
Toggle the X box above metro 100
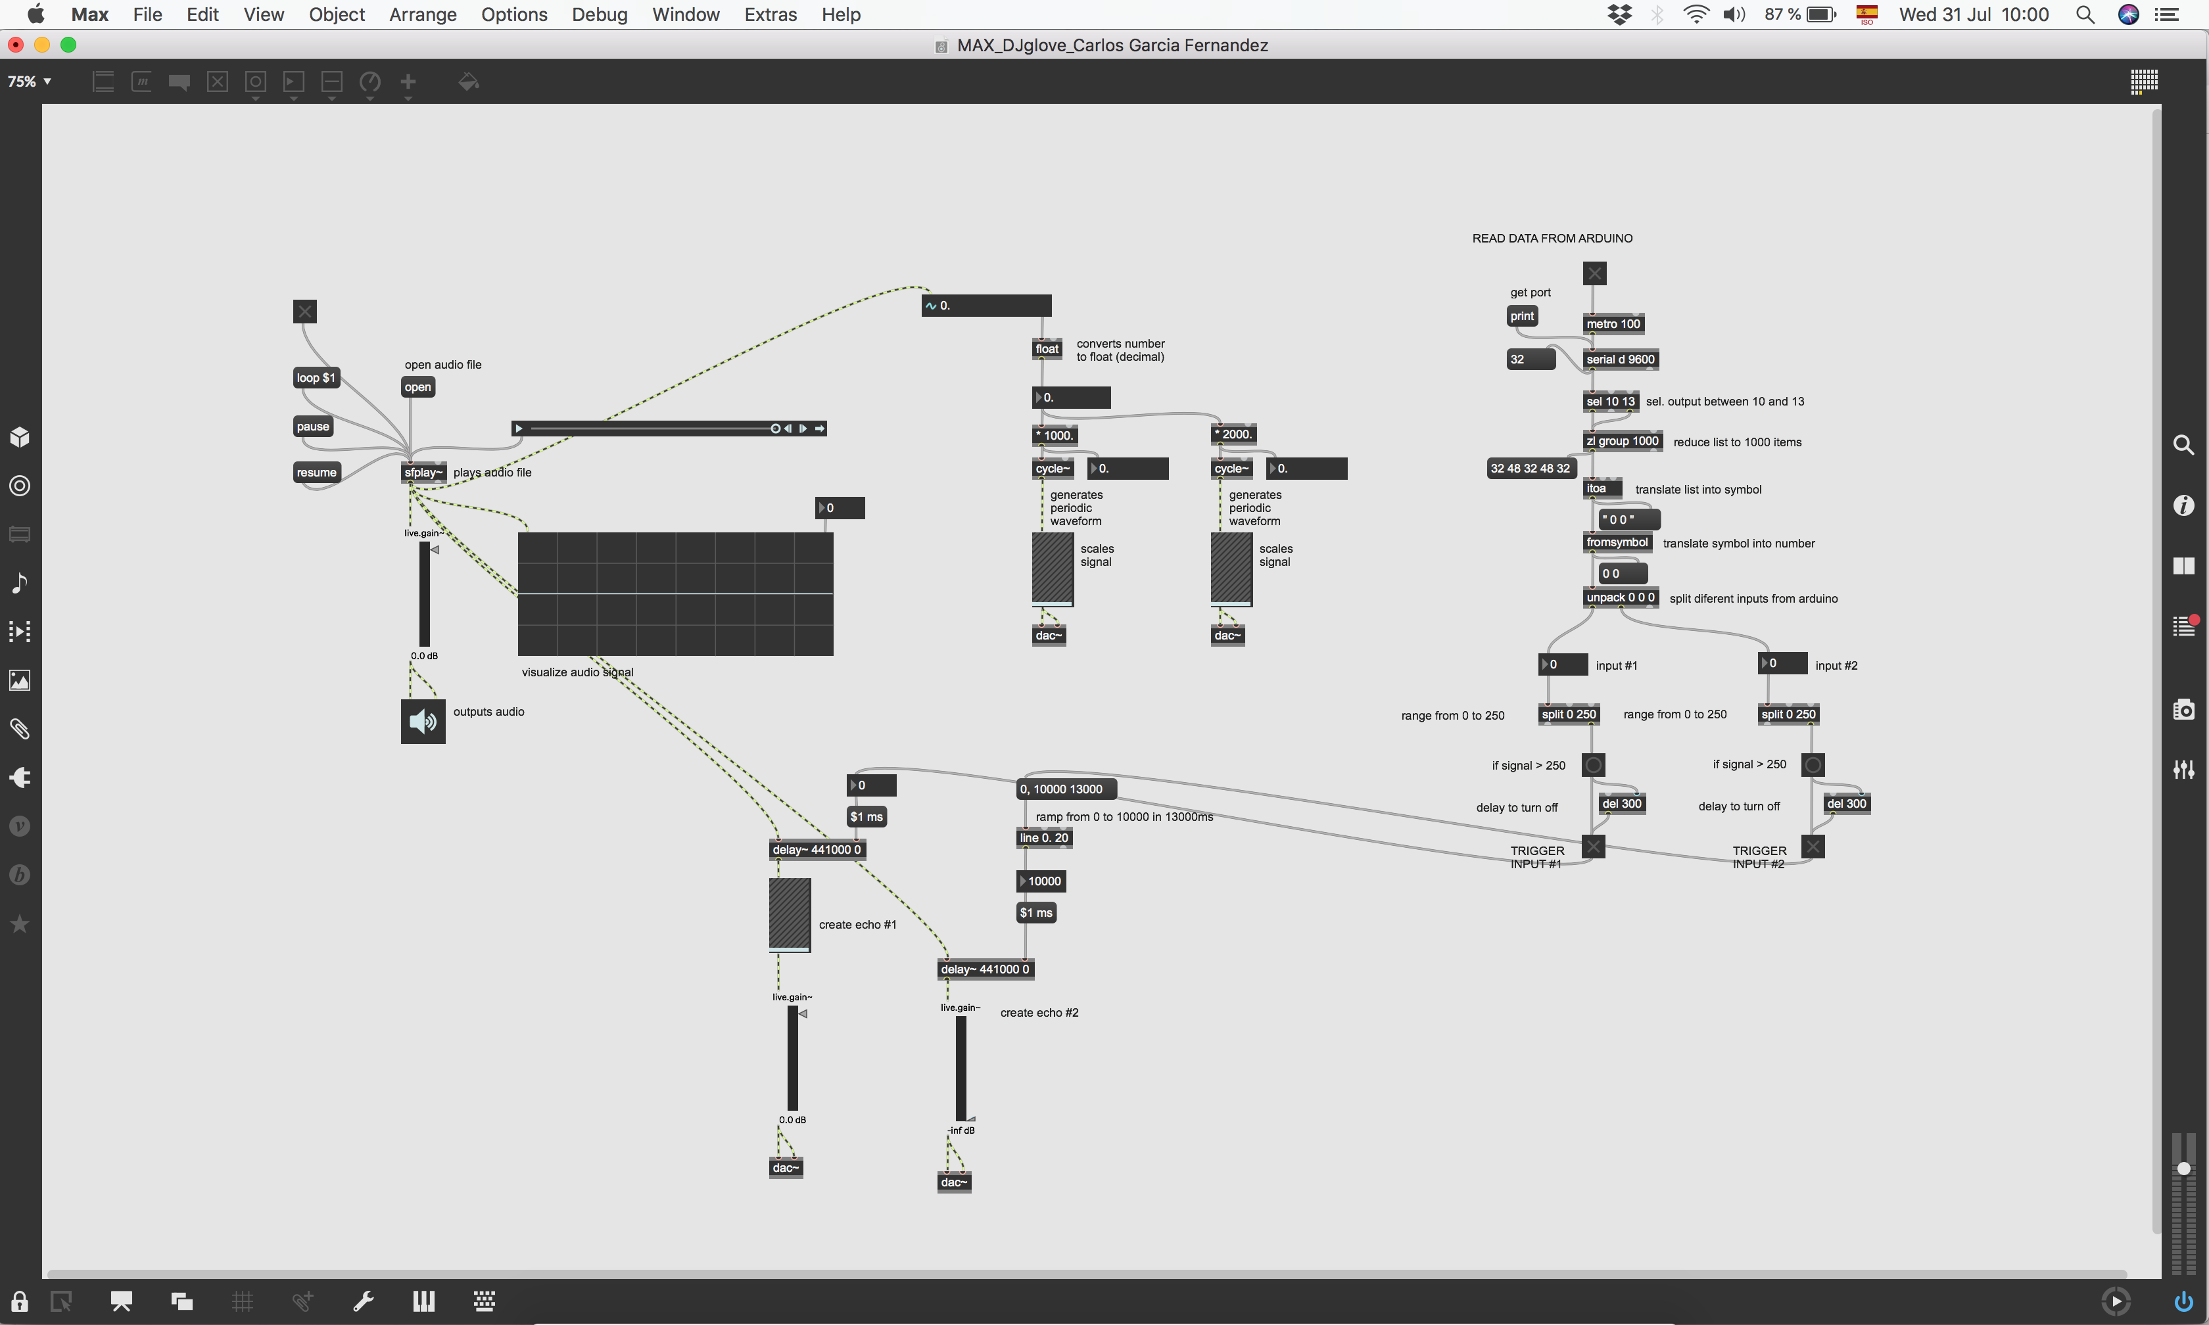pos(1594,273)
